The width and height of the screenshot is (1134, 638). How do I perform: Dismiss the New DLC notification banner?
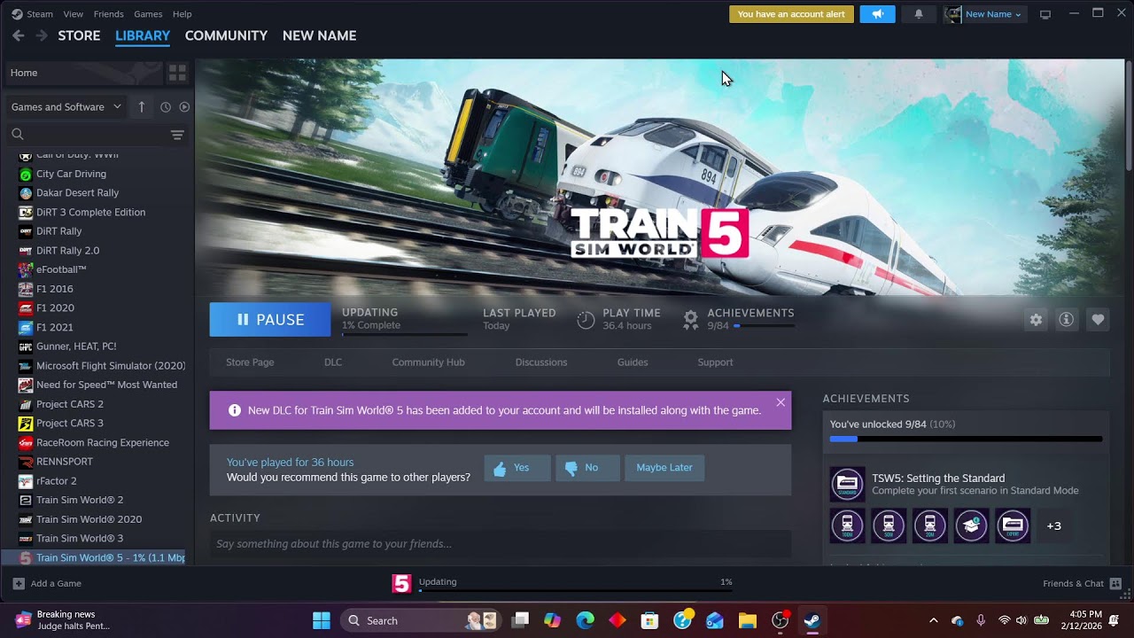pos(781,402)
